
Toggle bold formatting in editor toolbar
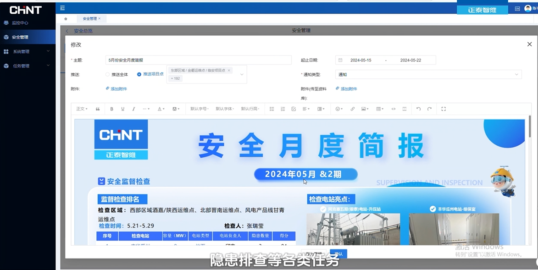pos(111,109)
